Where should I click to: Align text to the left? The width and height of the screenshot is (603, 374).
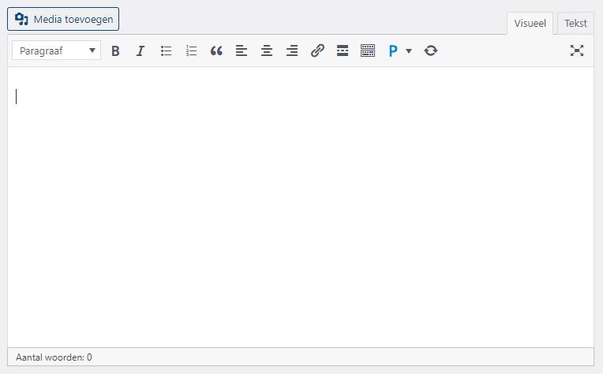coord(242,50)
